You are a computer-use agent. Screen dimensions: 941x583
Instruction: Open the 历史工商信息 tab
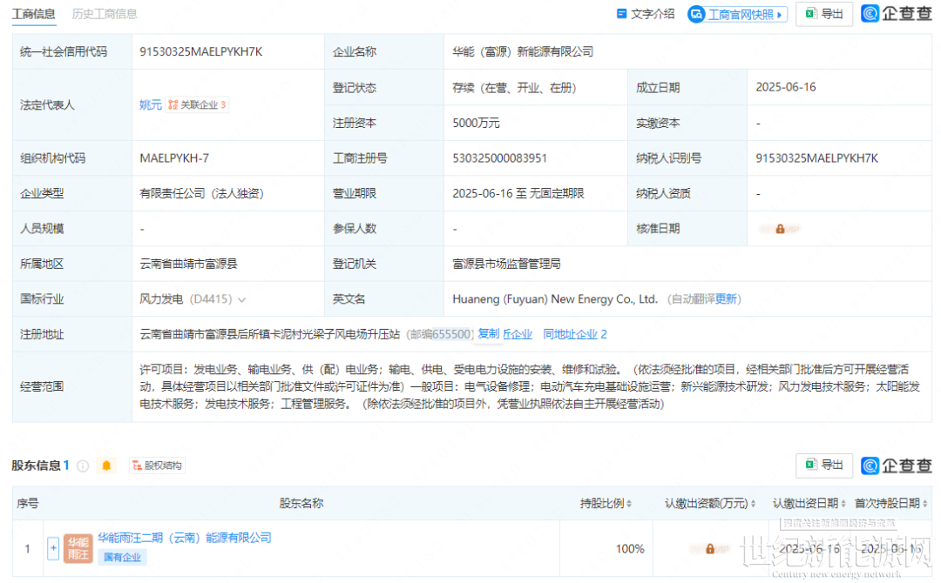[x=105, y=14]
